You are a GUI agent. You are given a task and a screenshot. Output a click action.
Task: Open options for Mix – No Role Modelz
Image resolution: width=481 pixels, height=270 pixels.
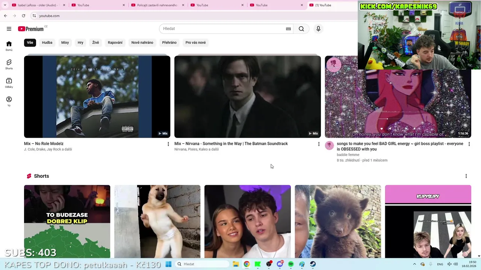(168, 144)
